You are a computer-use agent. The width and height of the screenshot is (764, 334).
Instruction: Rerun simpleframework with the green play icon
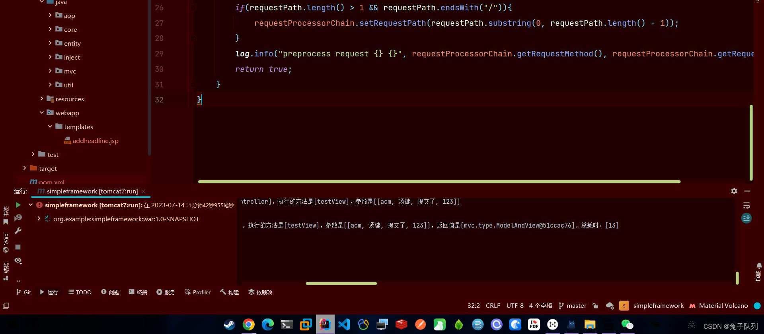point(18,205)
